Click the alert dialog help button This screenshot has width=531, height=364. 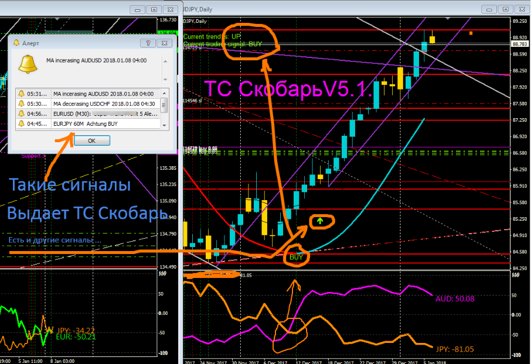(x=148, y=43)
